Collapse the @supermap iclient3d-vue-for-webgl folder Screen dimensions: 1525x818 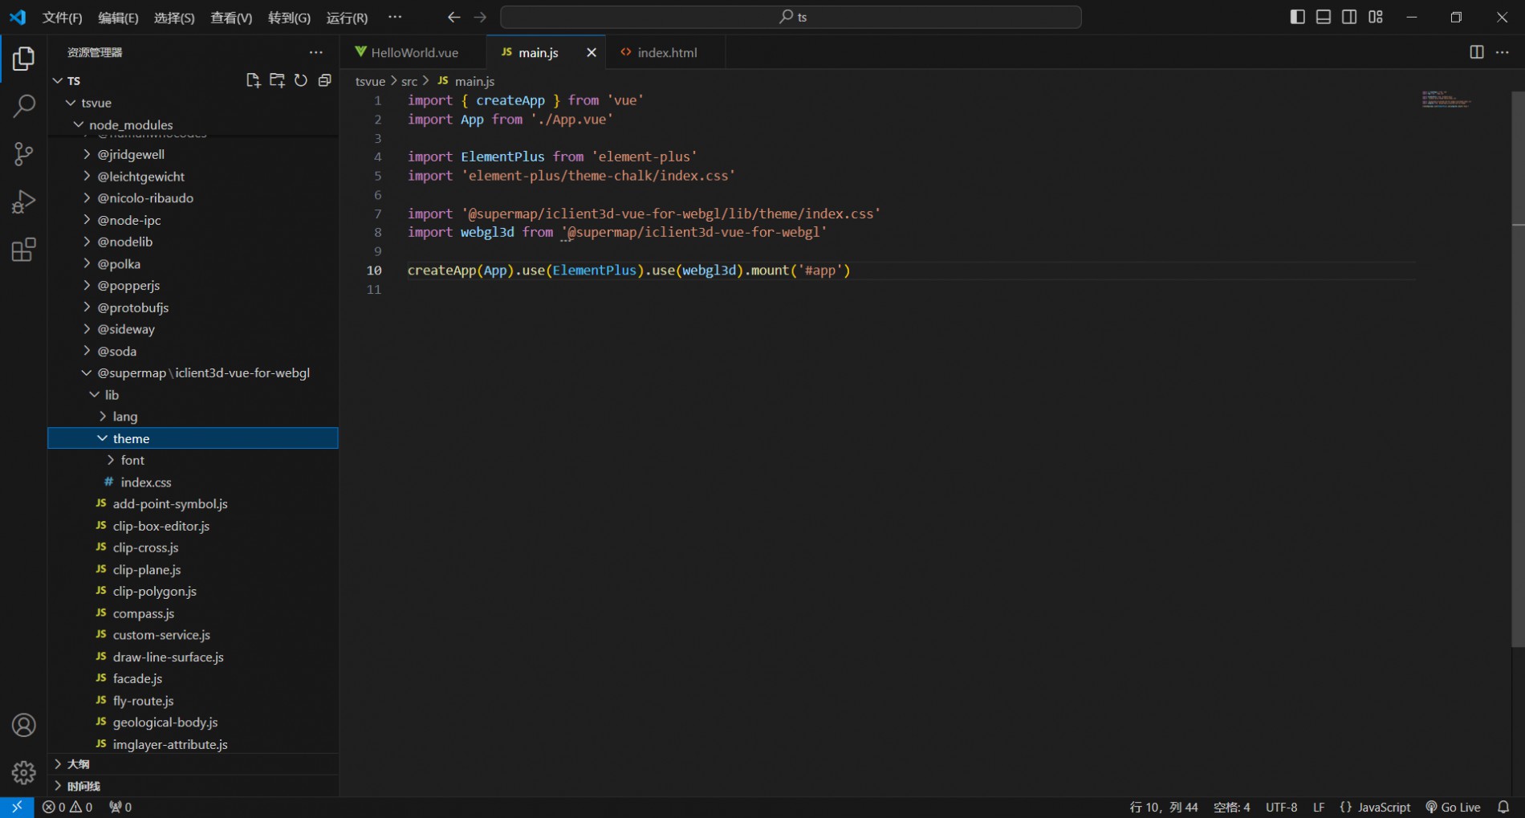tap(87, 372)
